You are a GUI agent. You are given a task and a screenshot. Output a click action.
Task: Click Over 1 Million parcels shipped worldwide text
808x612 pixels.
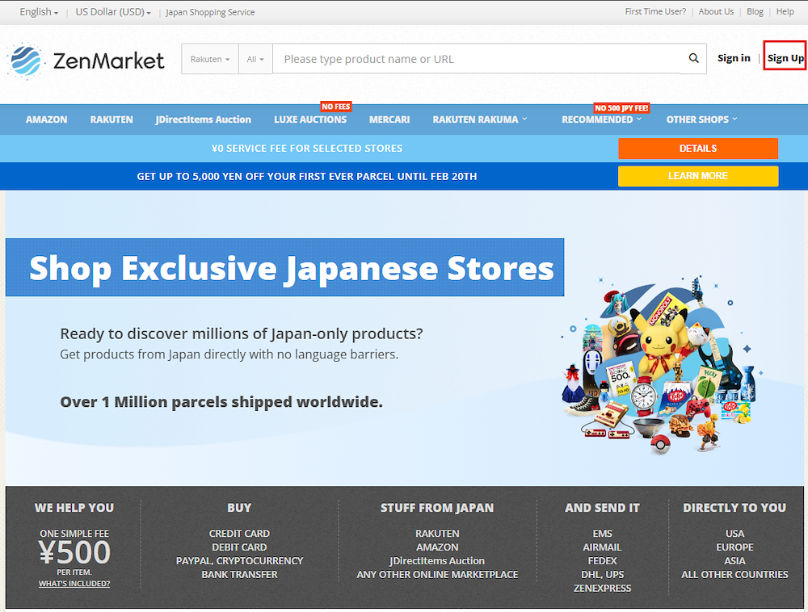[x=221, y=402]
